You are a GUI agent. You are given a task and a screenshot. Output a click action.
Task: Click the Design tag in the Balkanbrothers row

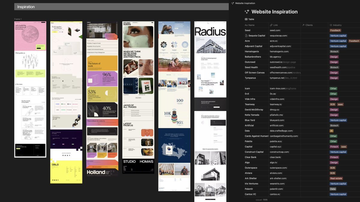point(334,57)
